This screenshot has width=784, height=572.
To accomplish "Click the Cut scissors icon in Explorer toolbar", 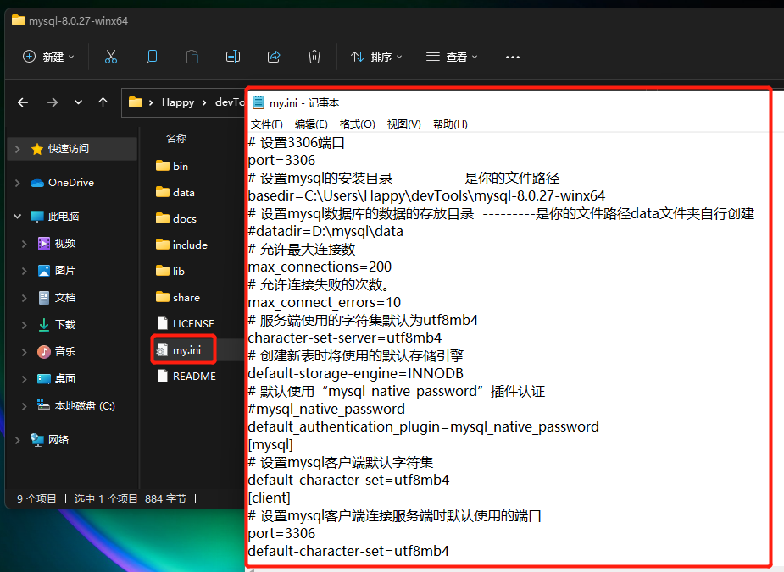I will (111, 57).
